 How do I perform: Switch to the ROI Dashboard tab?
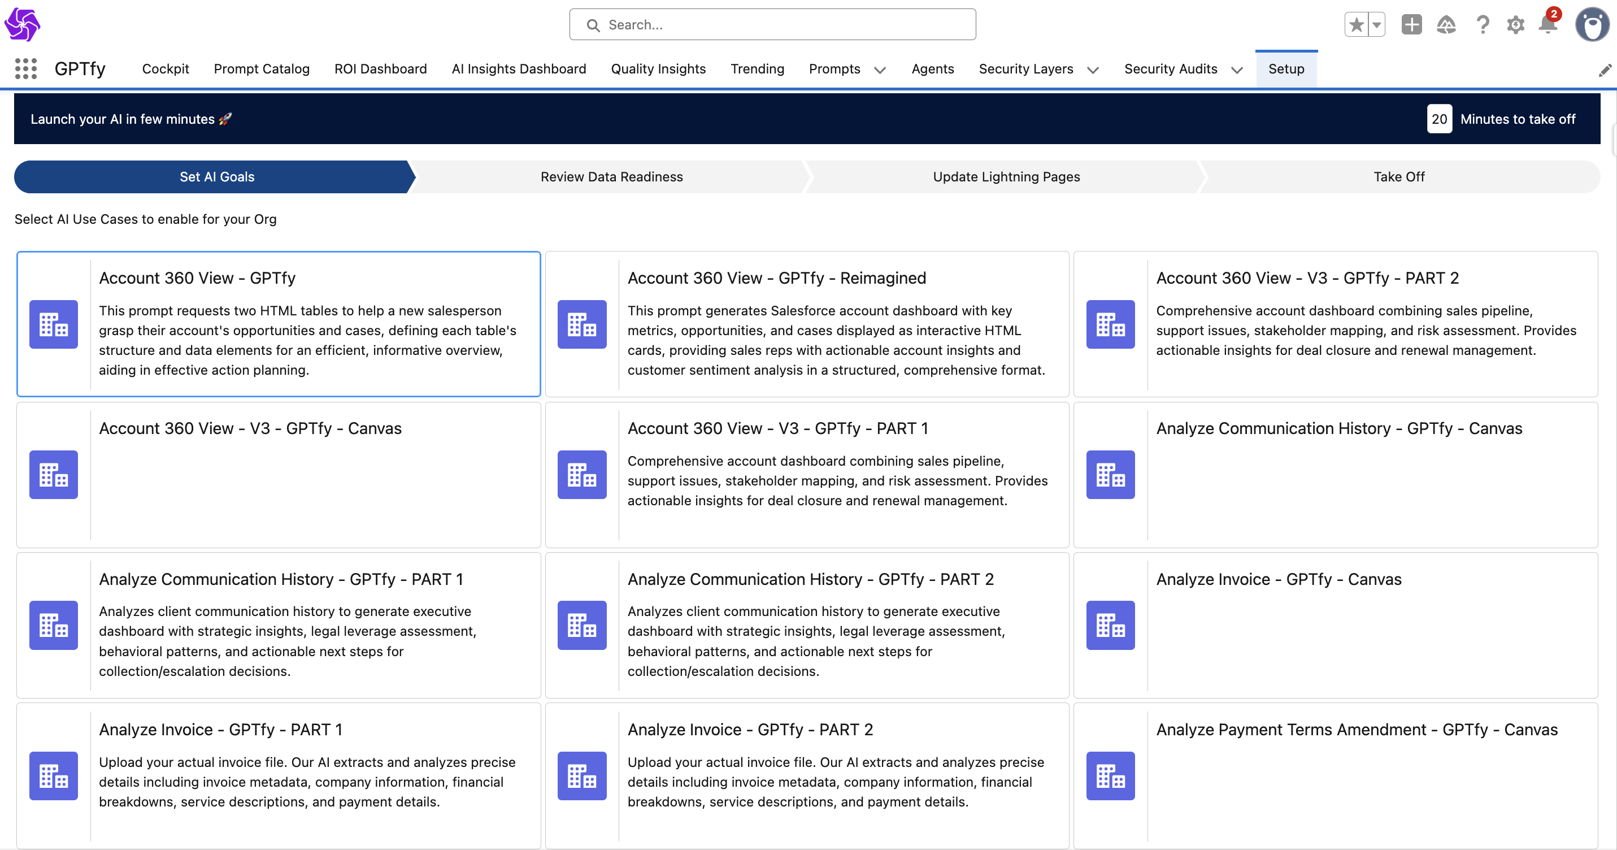pyautogui.click(x=380, y=69)
